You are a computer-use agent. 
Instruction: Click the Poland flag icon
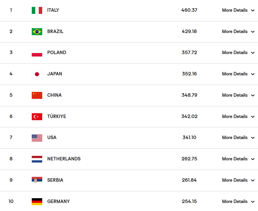[x=37, y=53]
